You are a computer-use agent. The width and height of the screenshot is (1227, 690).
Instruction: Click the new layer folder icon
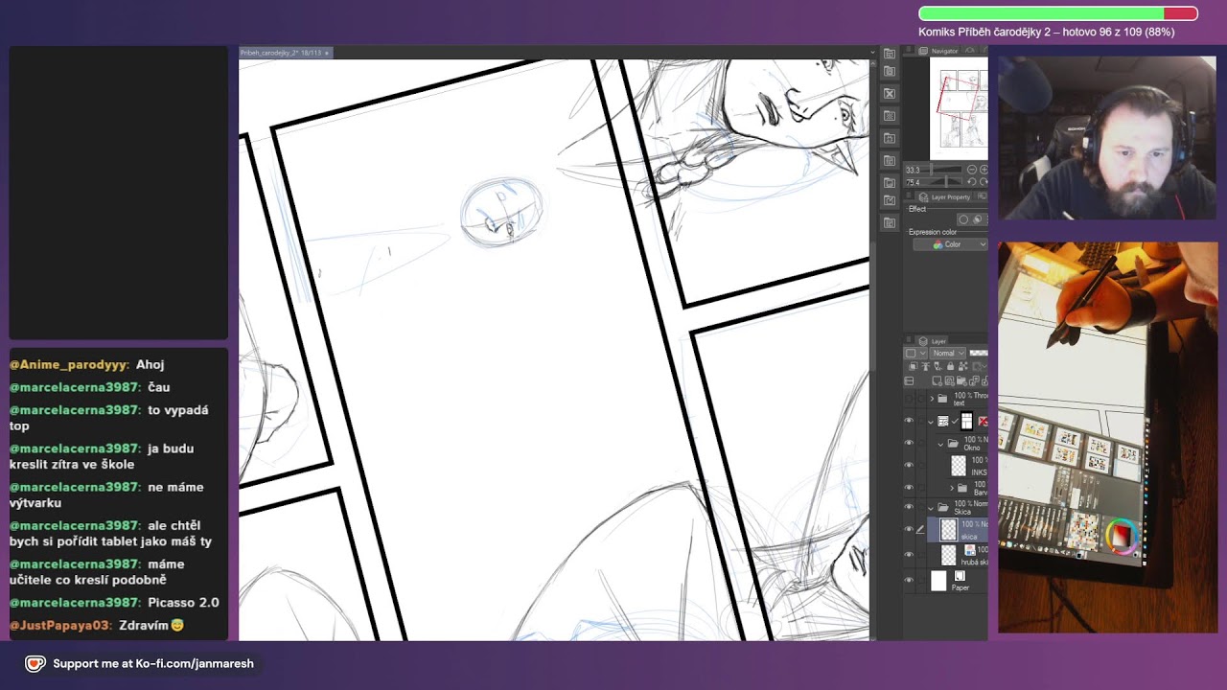tap(961, 380)
